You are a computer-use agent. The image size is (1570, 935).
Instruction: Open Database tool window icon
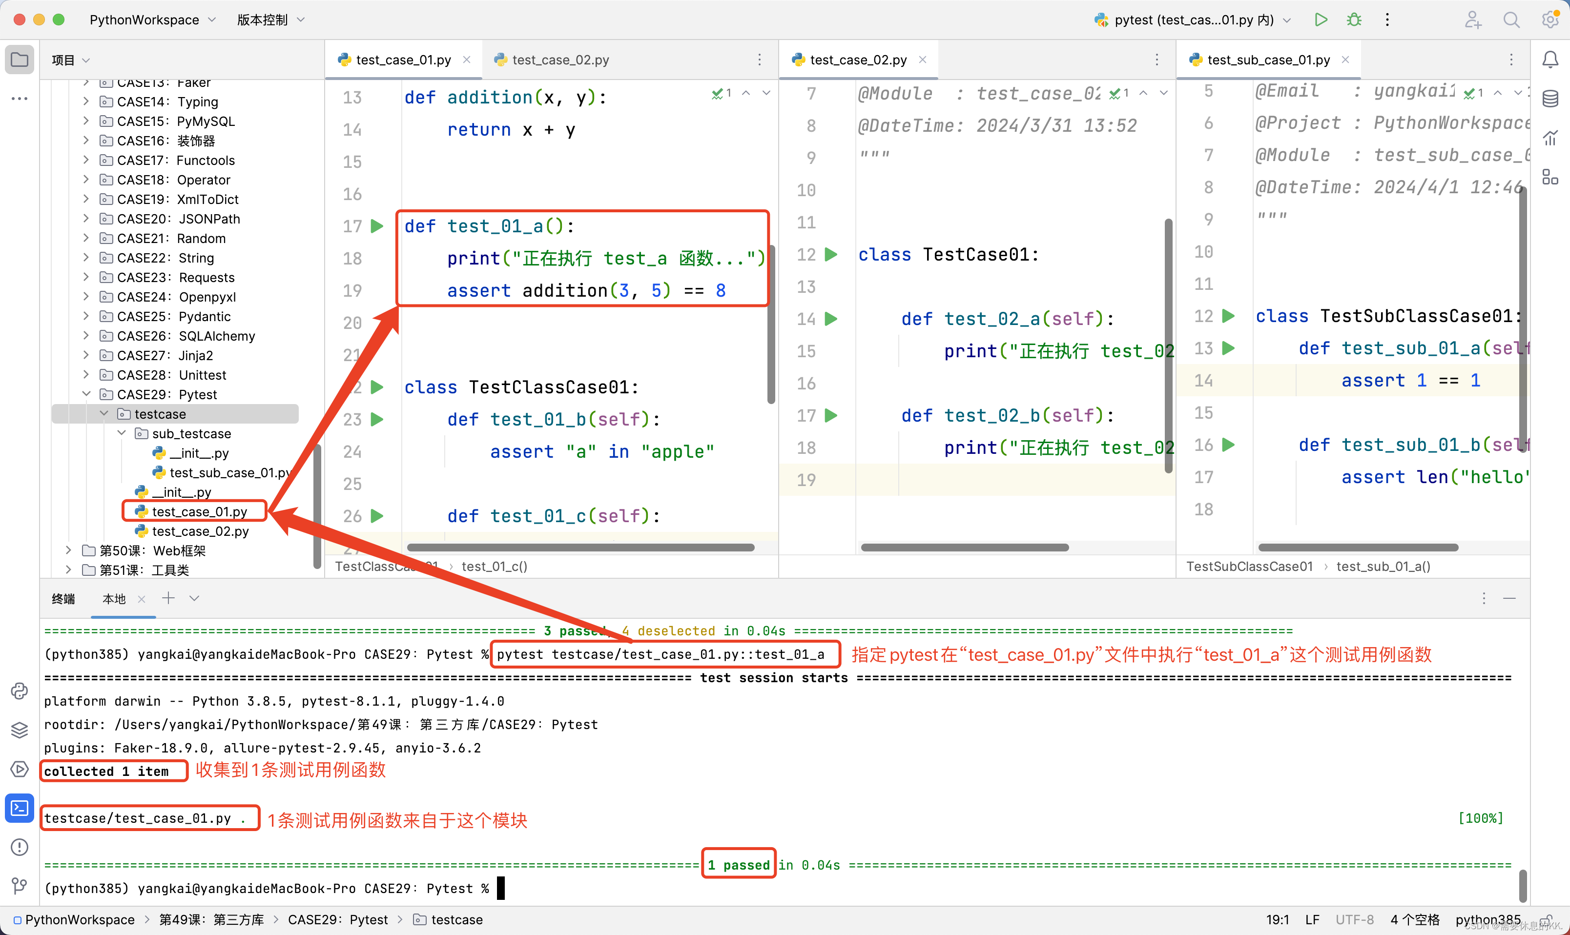(1550, 98)
